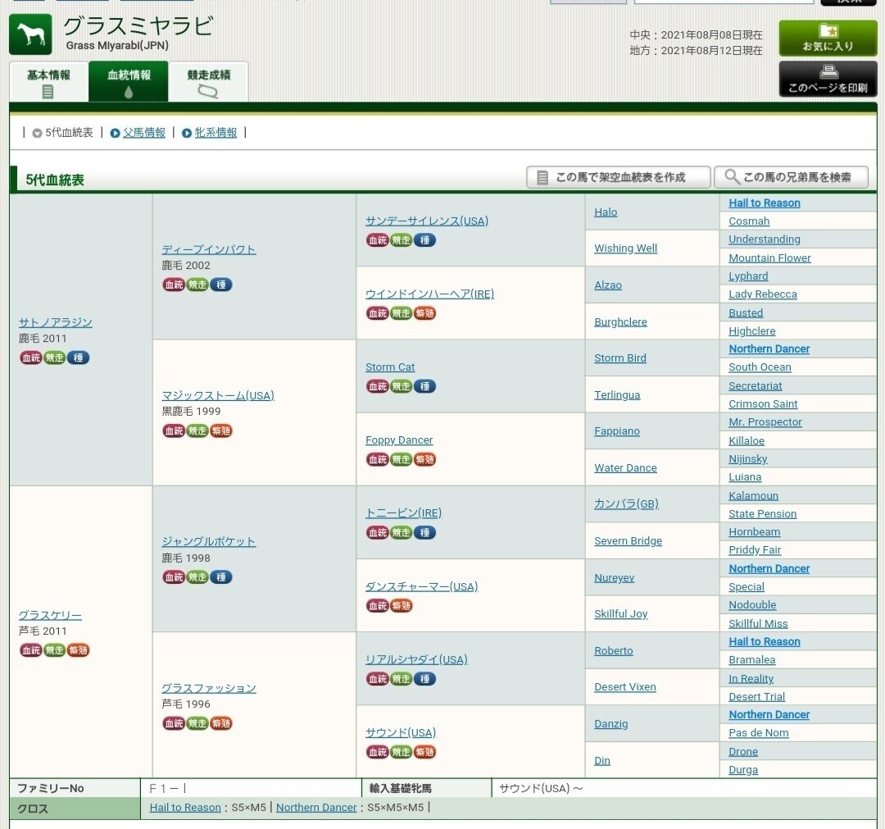Click 種 badge under サトノアラジン

pyautogui.click(x=78, y=358)
